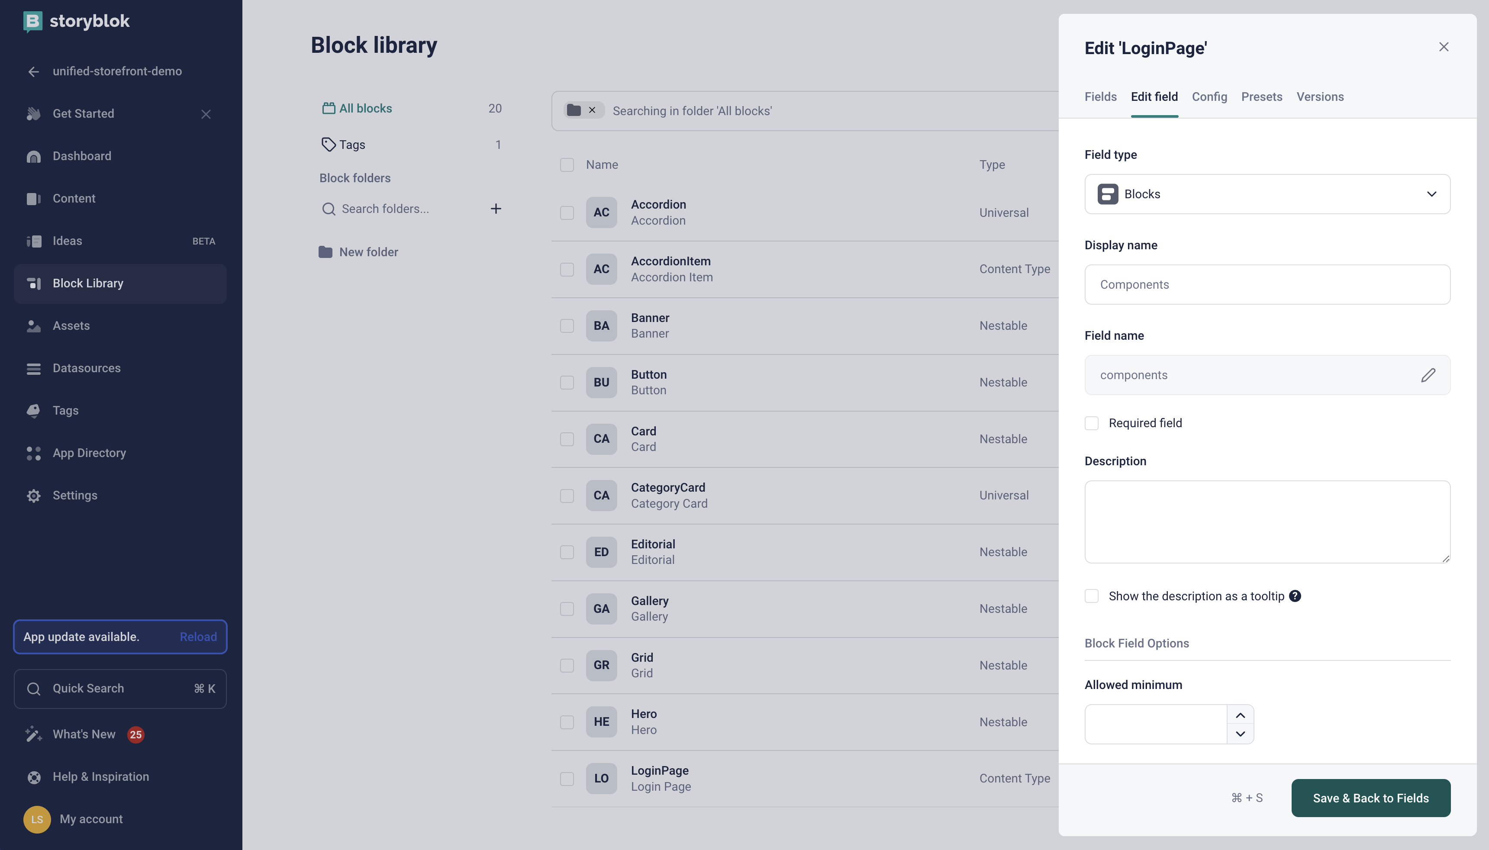The width and height of the screenshot is (1489, 850).
Task: Select the Accordion block checkbox
Action: [x=567, y=212]
